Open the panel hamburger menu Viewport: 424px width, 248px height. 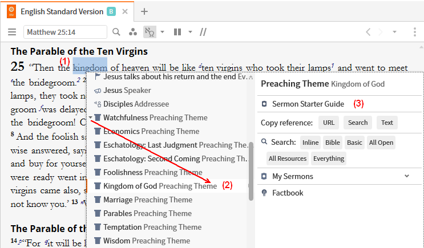click(x=12, y=32)
